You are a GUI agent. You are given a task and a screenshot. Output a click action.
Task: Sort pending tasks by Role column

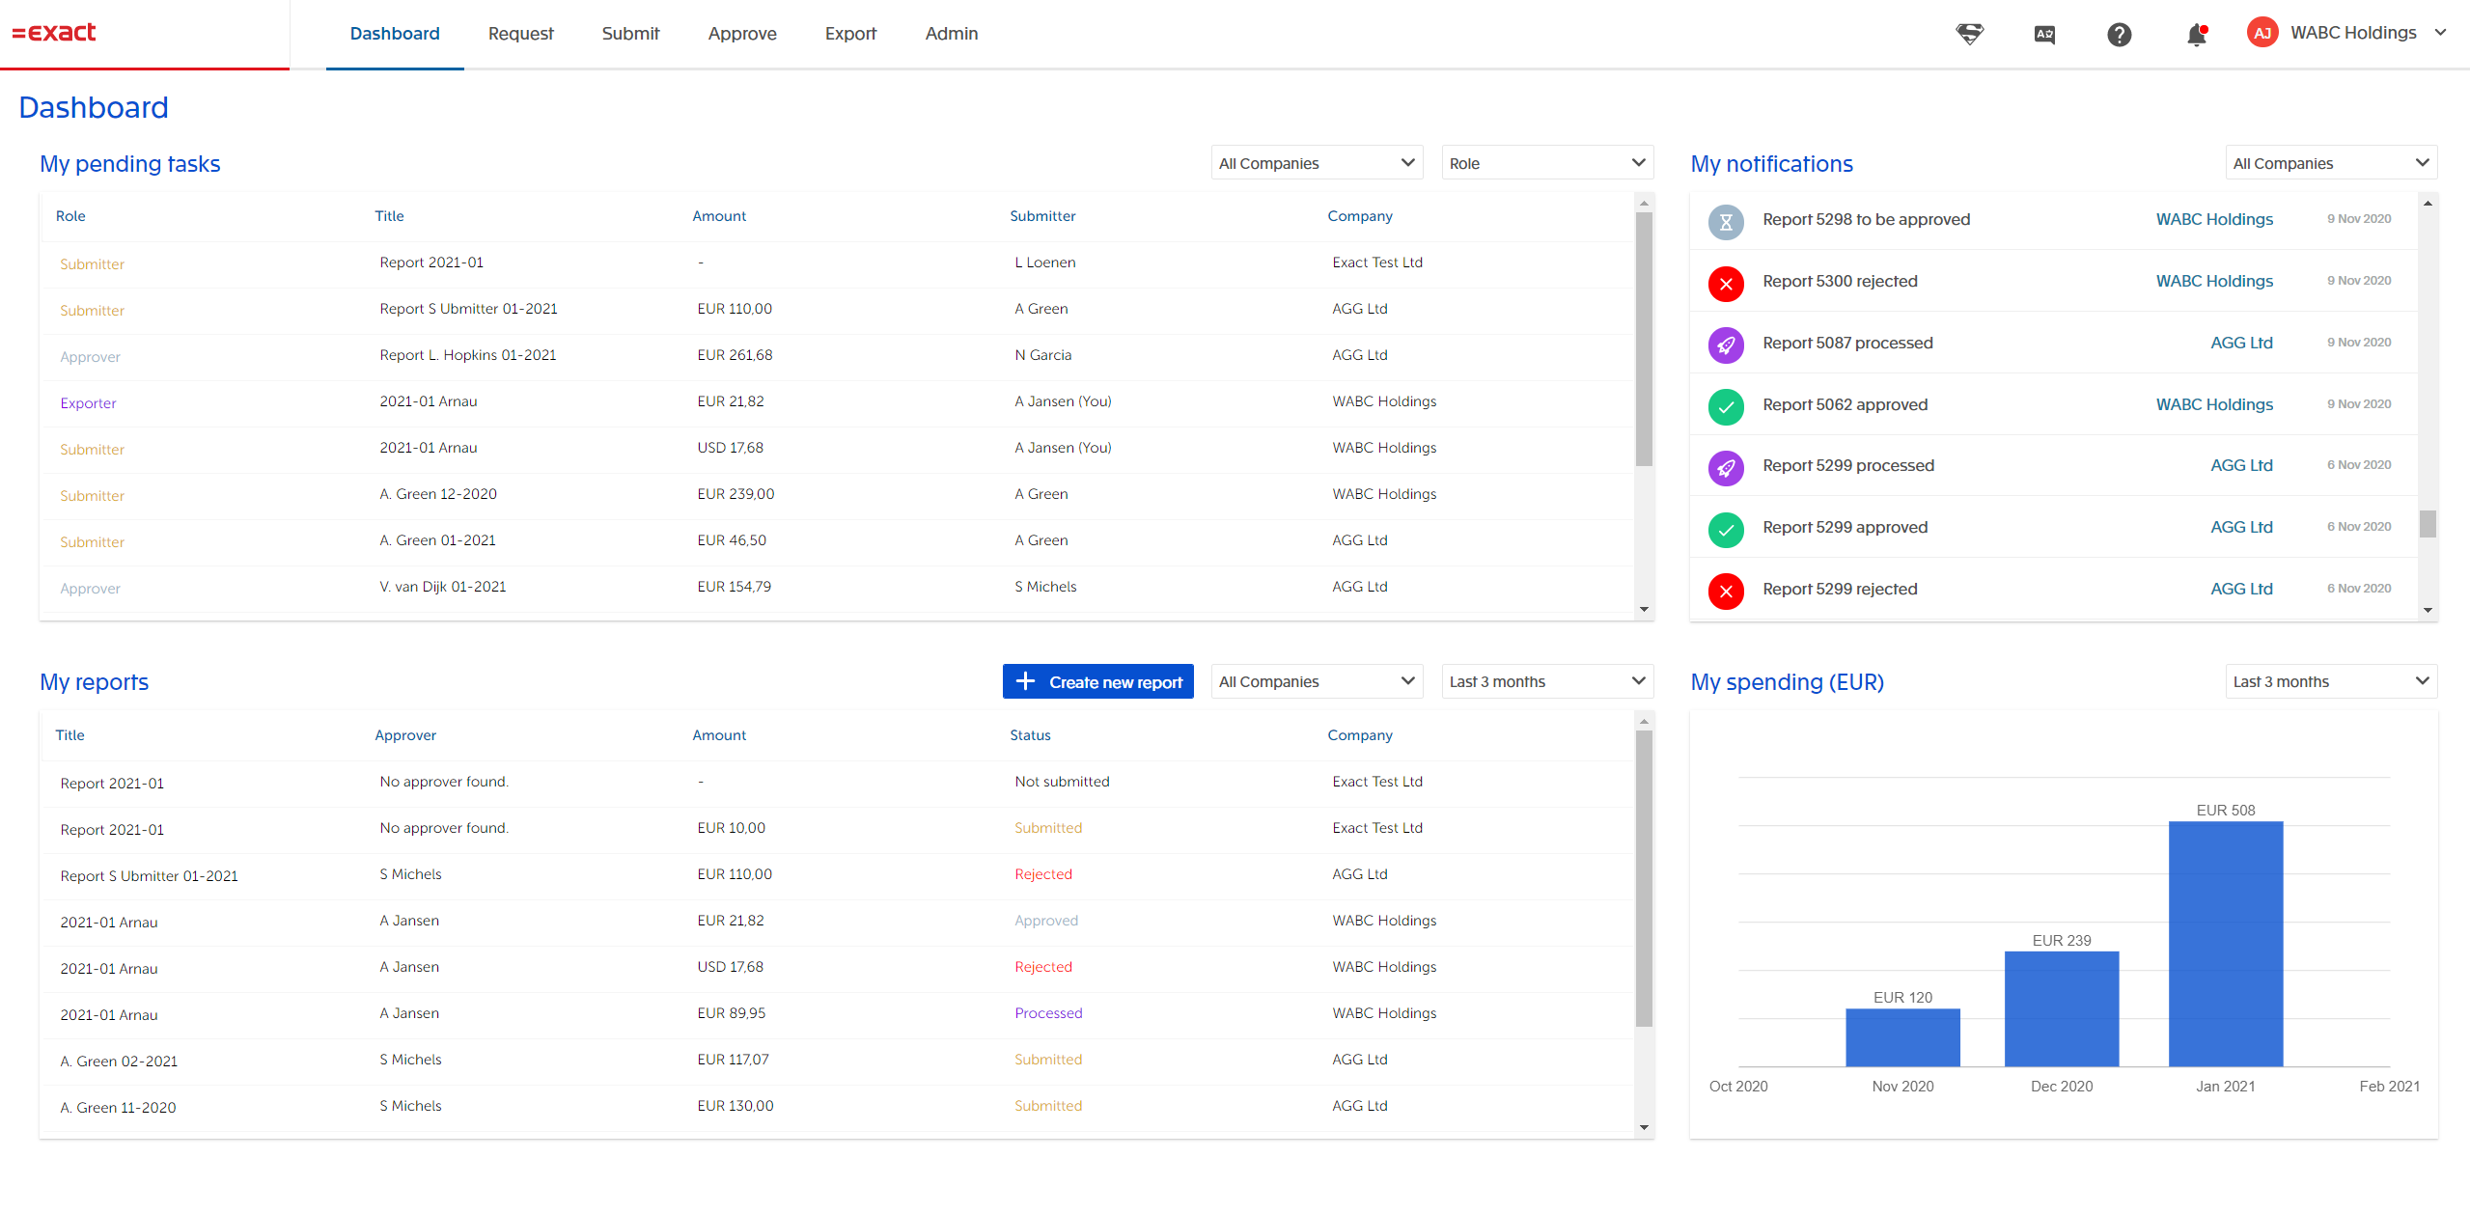point(70,216)
